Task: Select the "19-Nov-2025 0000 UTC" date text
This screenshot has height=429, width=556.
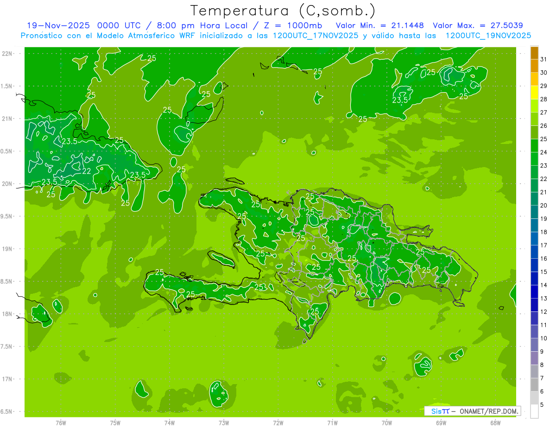Action: pyautogui.click(x=82, y=25)
